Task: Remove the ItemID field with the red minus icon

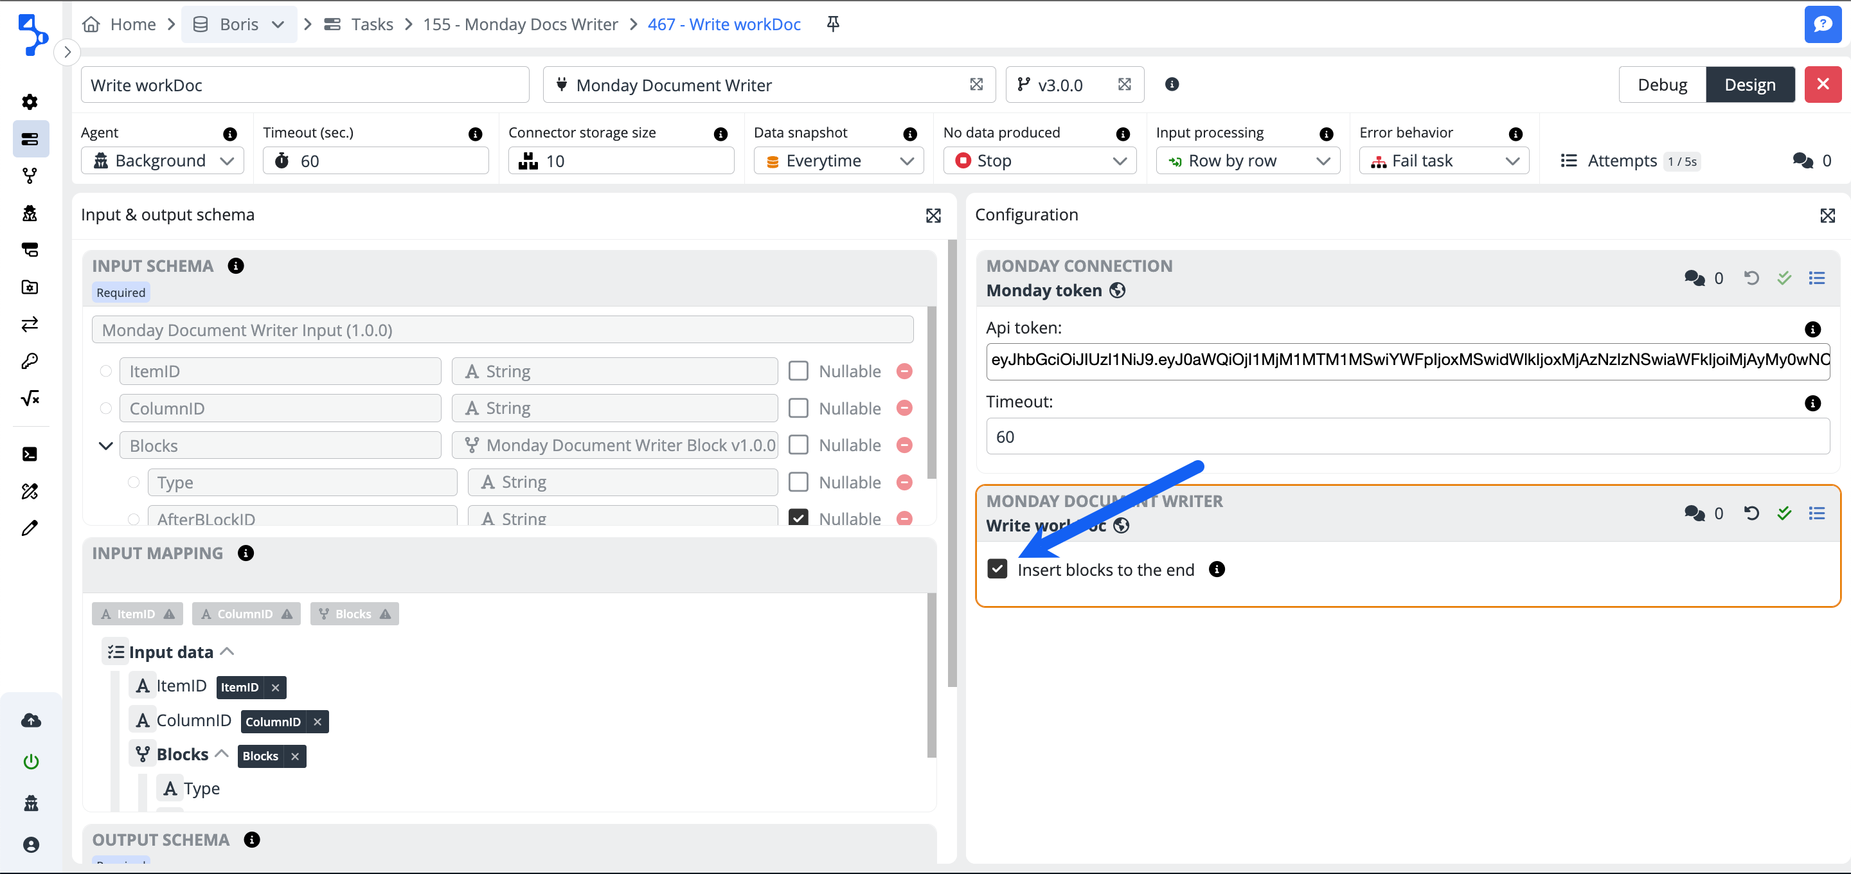Action: point(904,371)
